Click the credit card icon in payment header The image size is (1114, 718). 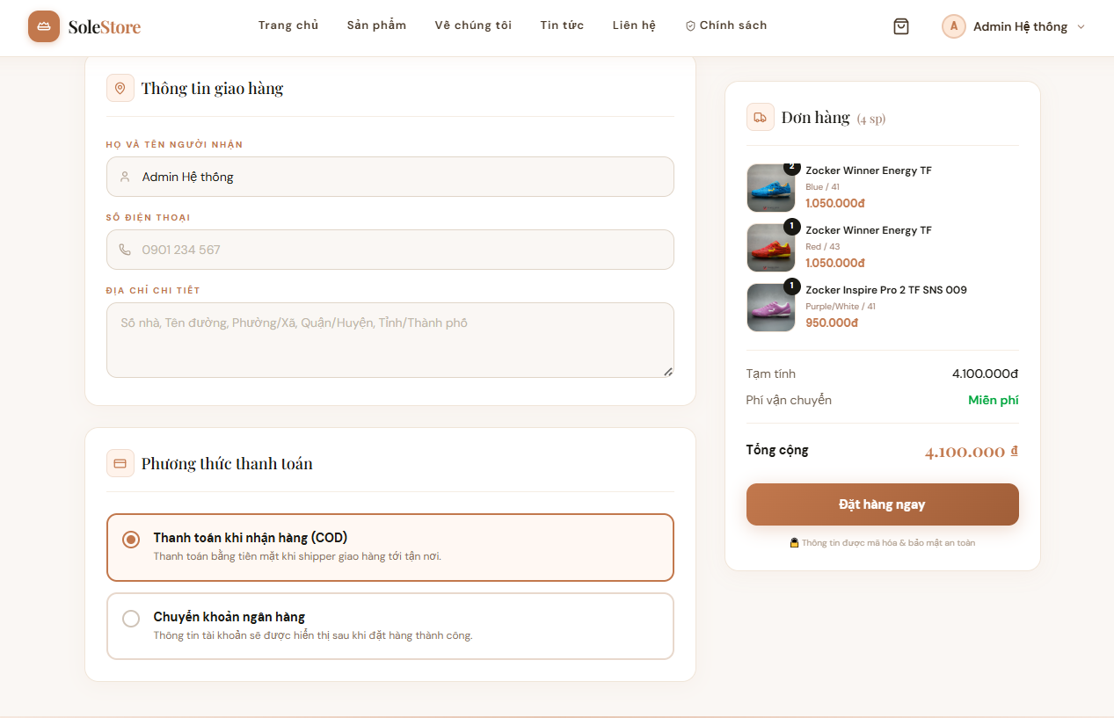pos(120,463)
